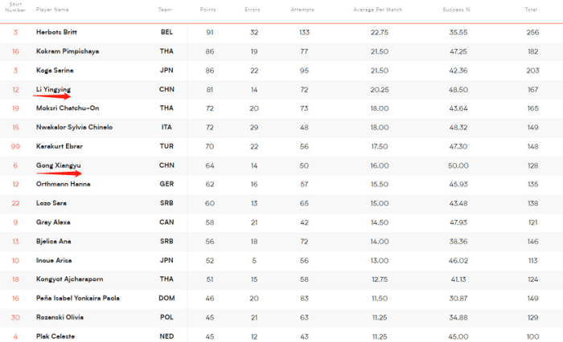
Task: Click the TUR team code
Action: (166, 146)
